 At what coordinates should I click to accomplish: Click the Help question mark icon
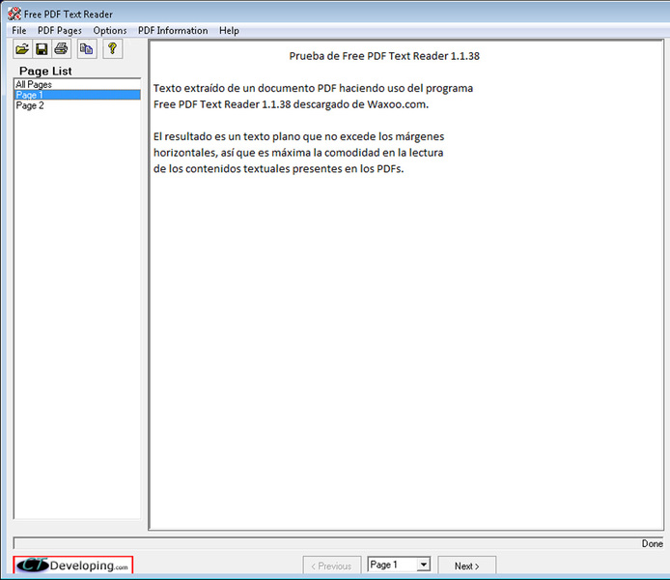click(x=112, y=48)
